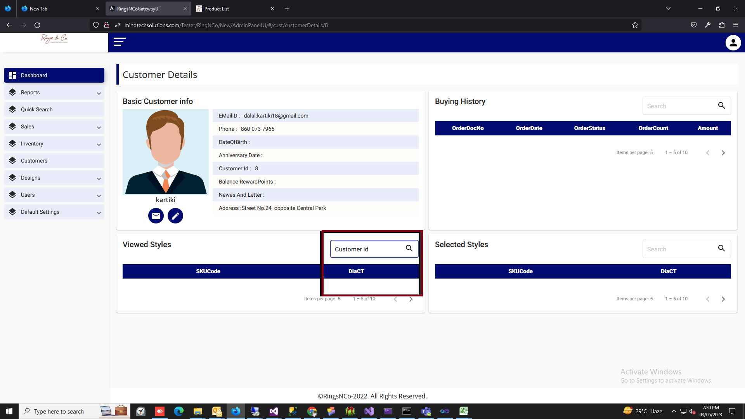Click the pencil edit icon under the customer name
Screen dimensions: 745x419
point(175,216)
